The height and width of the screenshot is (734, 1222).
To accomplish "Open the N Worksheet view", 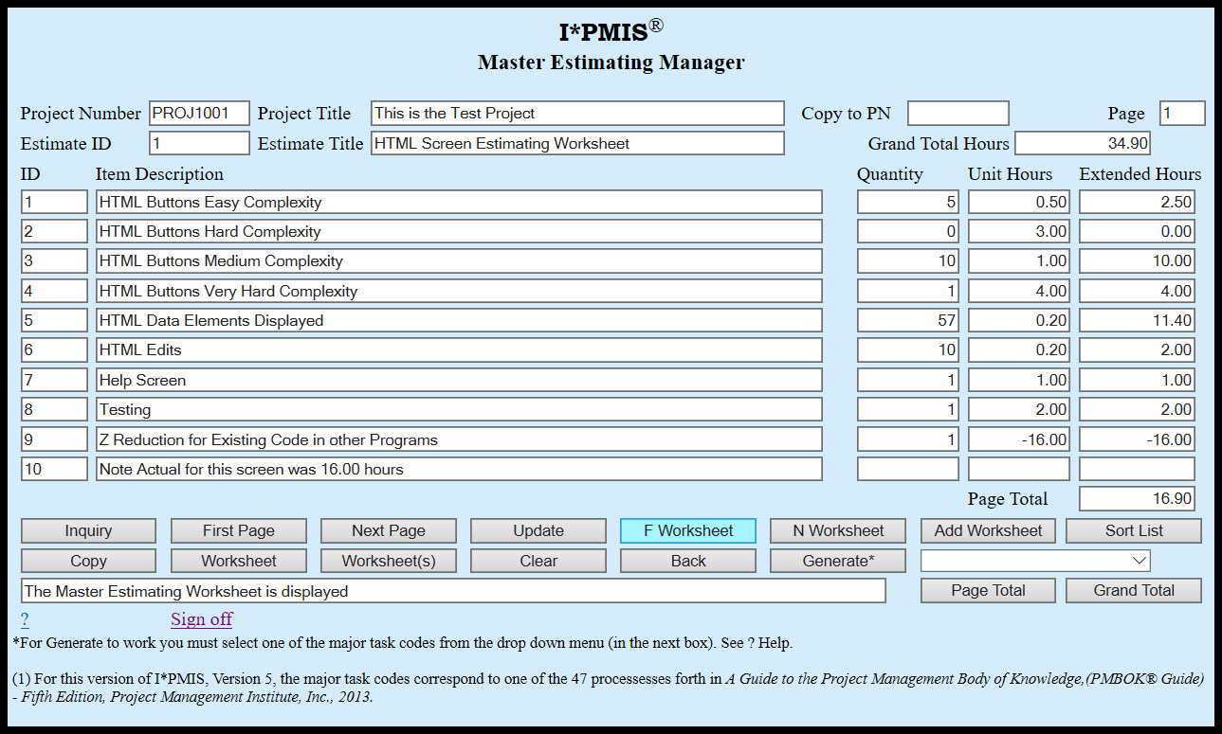I will tap(837, 530).
